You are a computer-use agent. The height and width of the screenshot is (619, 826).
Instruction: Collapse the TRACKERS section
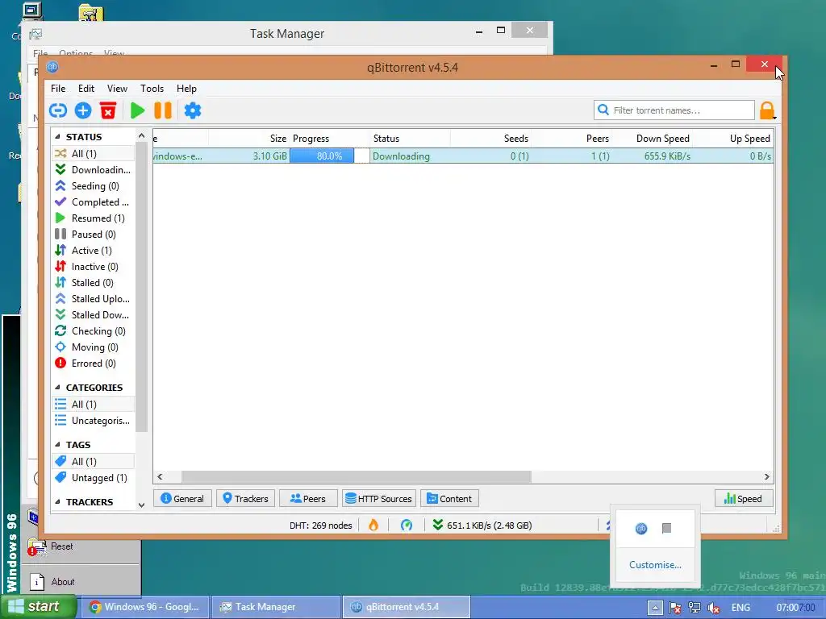point(57,501)
